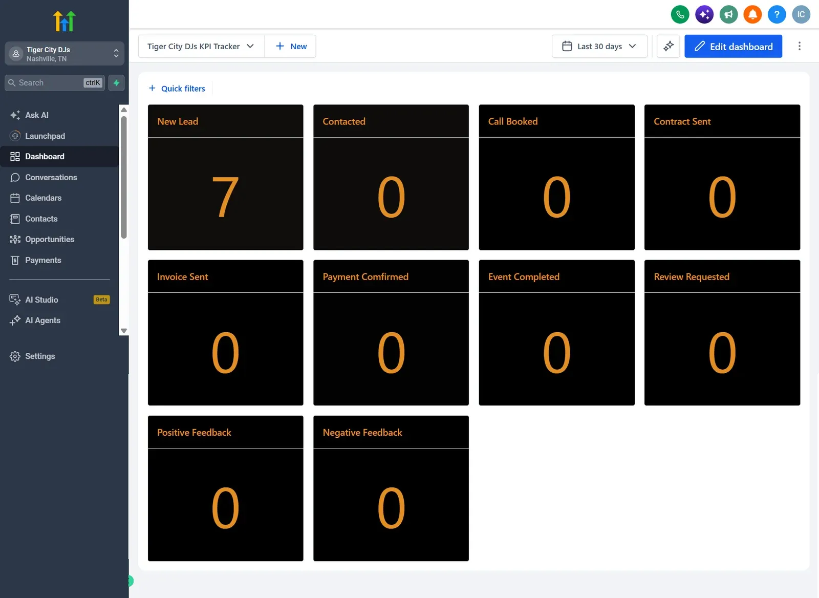Open the purple AI sparkle assistant icon

pyautogui.click(x=704, y=14)
